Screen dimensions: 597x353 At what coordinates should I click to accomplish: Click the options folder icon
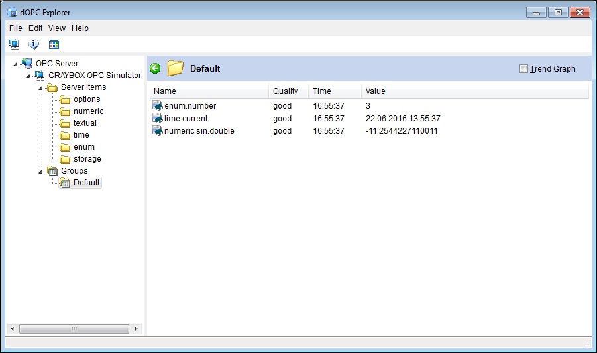[65, 99]
